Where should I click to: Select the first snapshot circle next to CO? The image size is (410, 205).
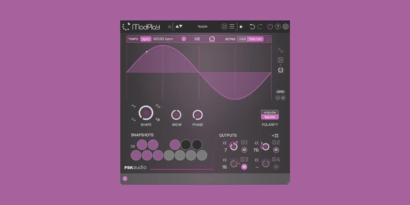click(142, 145)
